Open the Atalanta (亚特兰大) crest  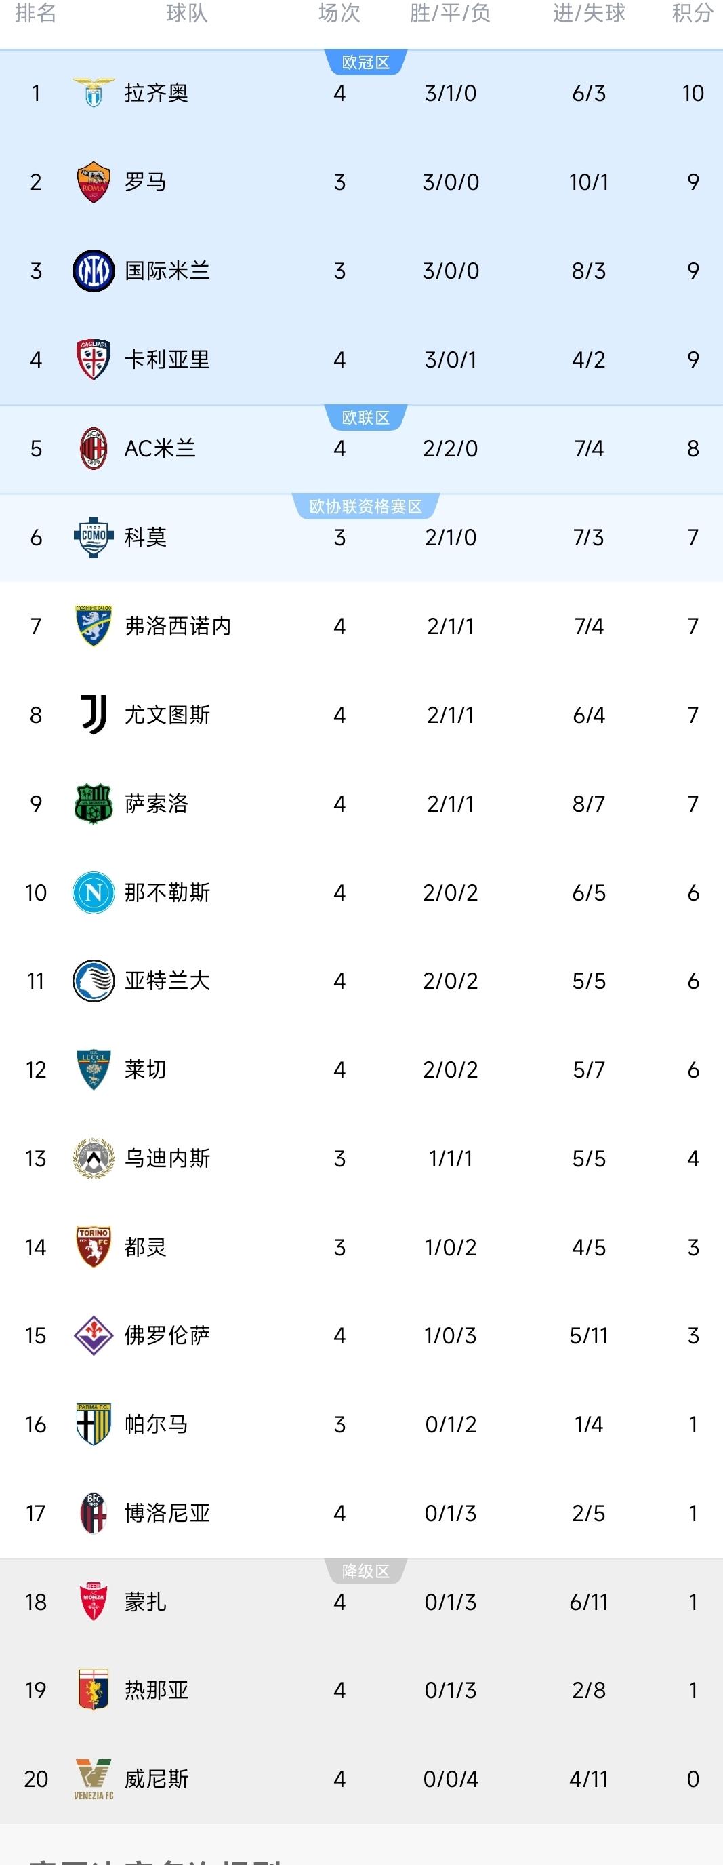[x=94, y=981]
